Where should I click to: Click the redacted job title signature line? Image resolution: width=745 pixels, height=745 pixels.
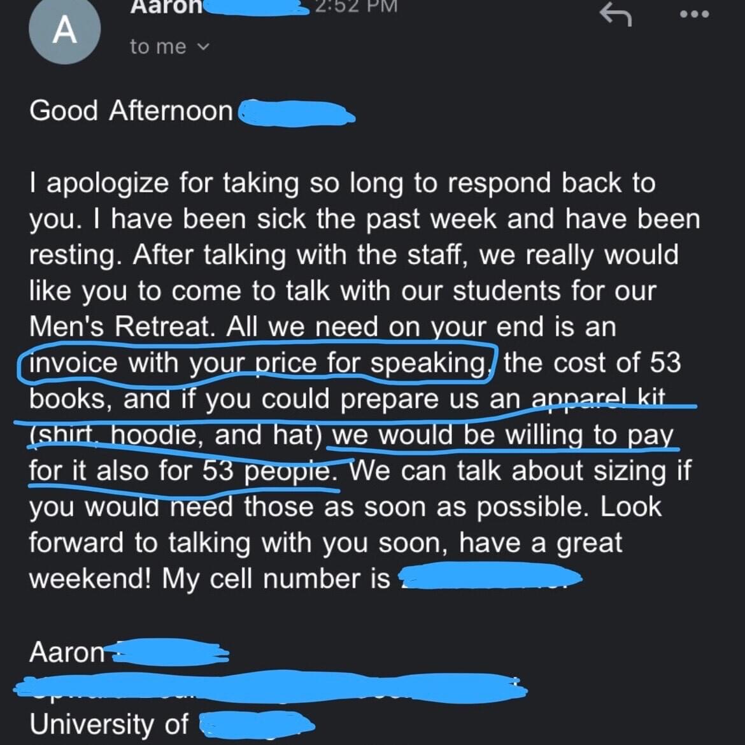[x=271, y=688]
